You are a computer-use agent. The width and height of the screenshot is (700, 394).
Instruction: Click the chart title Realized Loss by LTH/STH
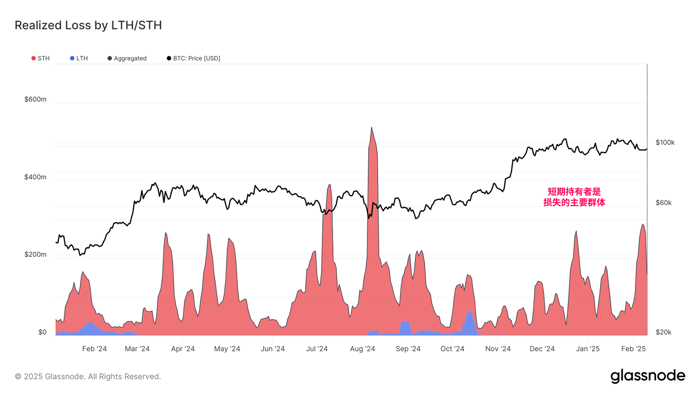click(88, 25)
